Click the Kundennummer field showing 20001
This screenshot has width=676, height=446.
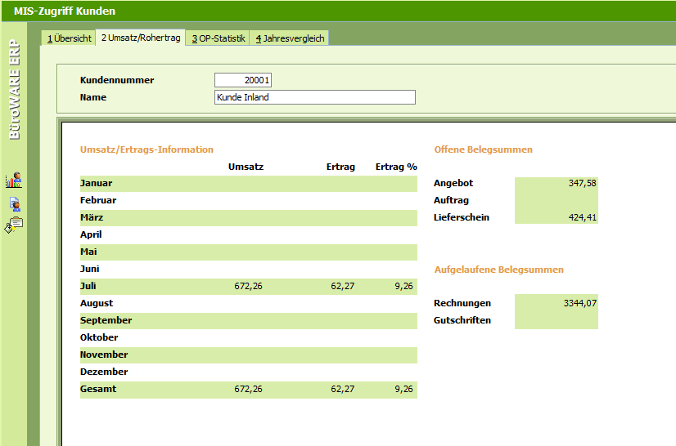243,80
